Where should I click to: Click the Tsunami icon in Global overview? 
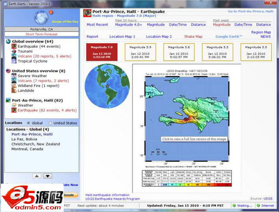tap(14, 51)
